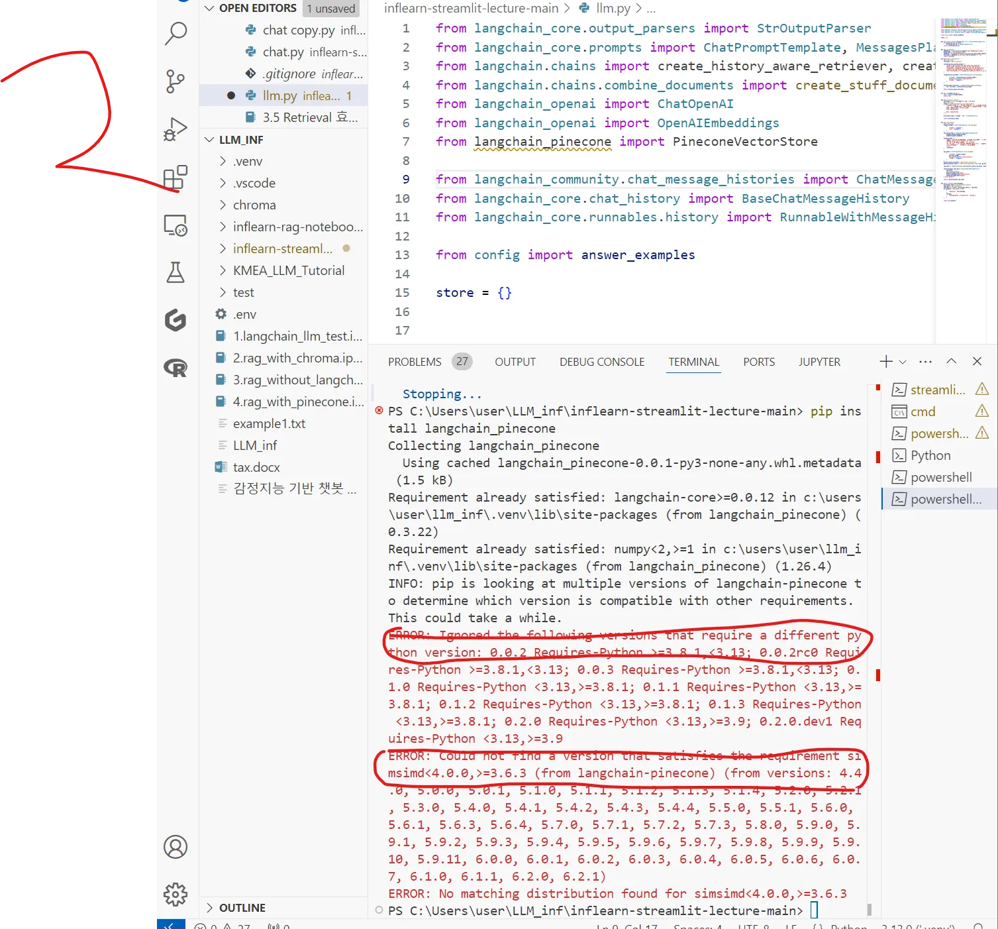Open the Extensions view
The height and width of the screenshot is (929, 998).
(175, 178)
